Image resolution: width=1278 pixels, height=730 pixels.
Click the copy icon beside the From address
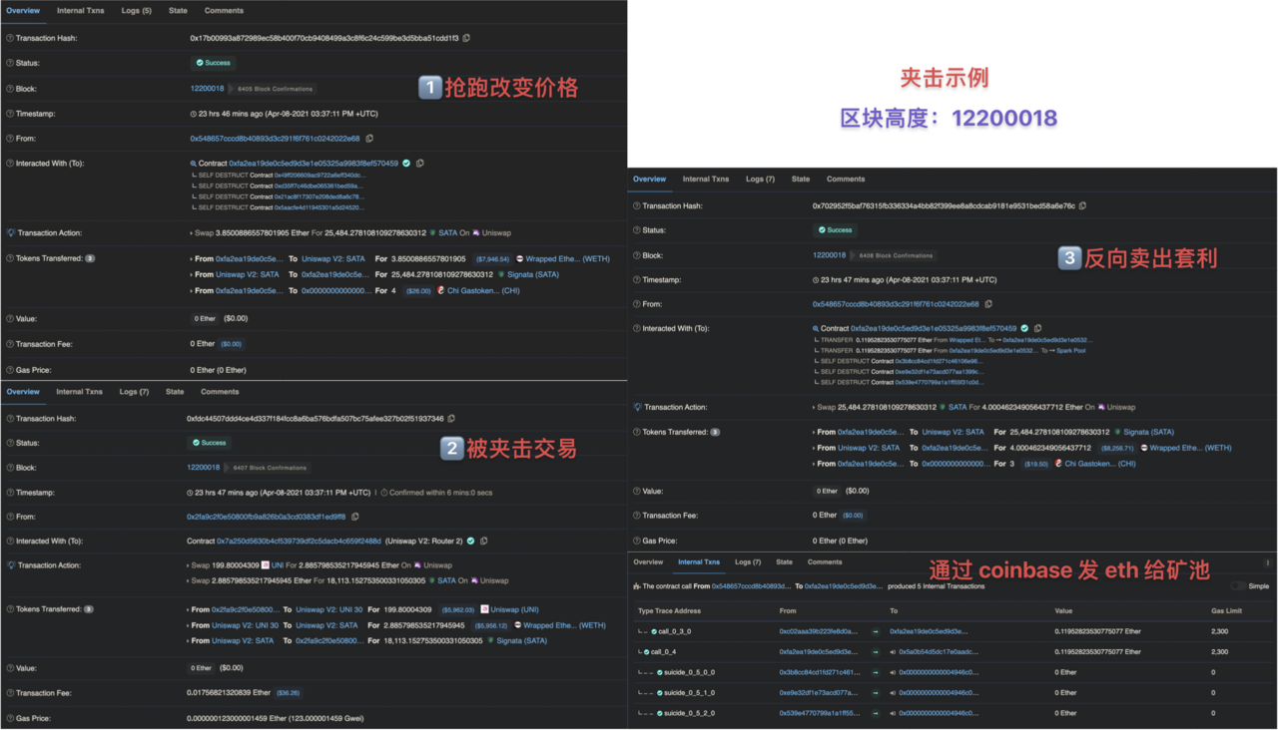(x=370, y=138)
